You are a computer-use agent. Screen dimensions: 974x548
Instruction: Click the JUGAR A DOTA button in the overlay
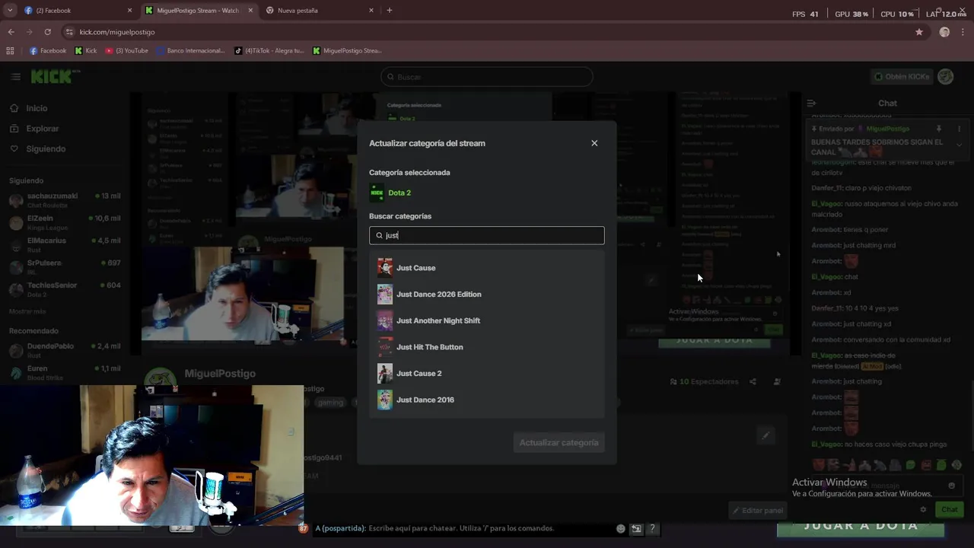click(x=861, y=526)
